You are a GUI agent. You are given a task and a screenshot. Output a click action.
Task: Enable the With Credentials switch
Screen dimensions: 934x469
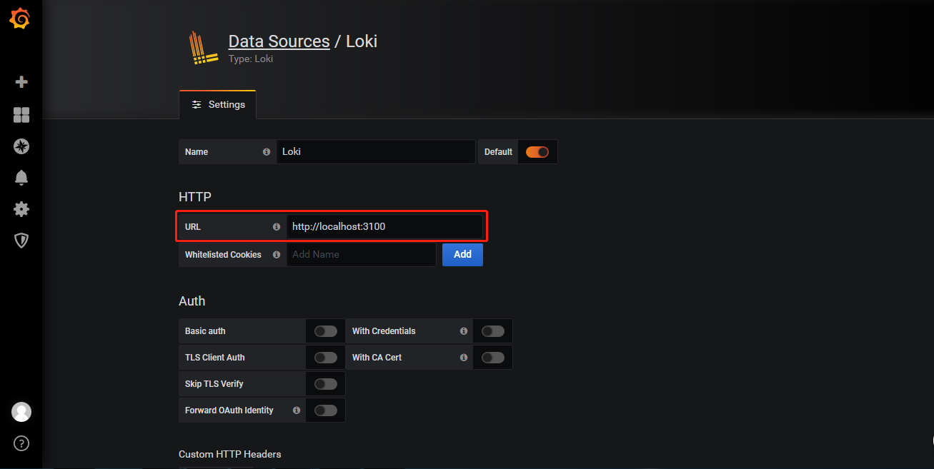493,331
